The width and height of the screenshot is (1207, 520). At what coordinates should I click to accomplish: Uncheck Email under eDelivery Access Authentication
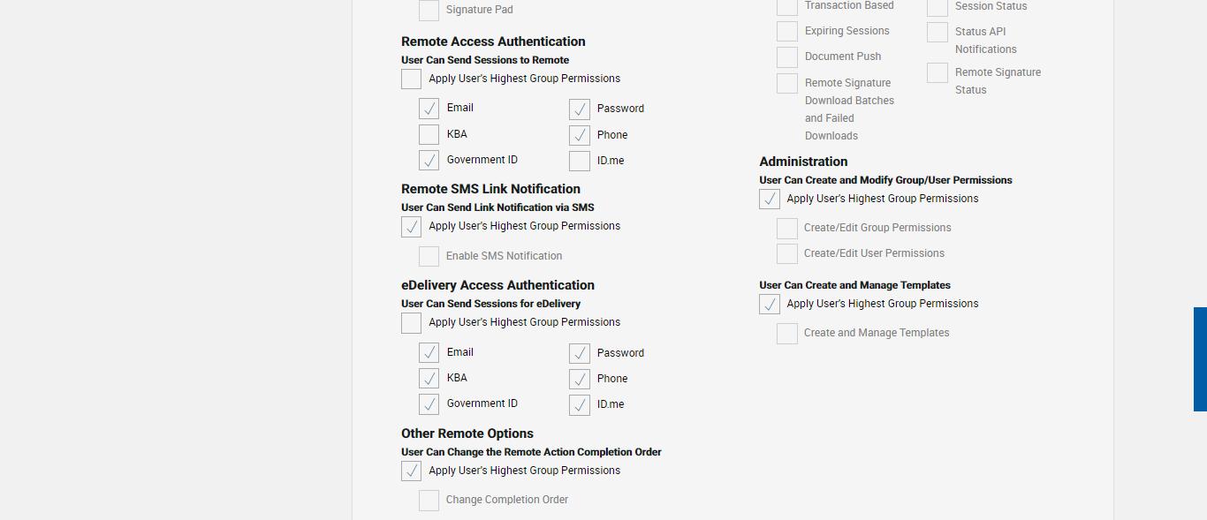(x=429, y=352)
